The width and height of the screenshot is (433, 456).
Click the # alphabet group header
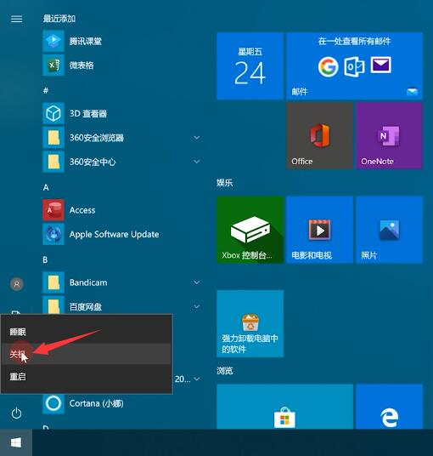(46, 90)
